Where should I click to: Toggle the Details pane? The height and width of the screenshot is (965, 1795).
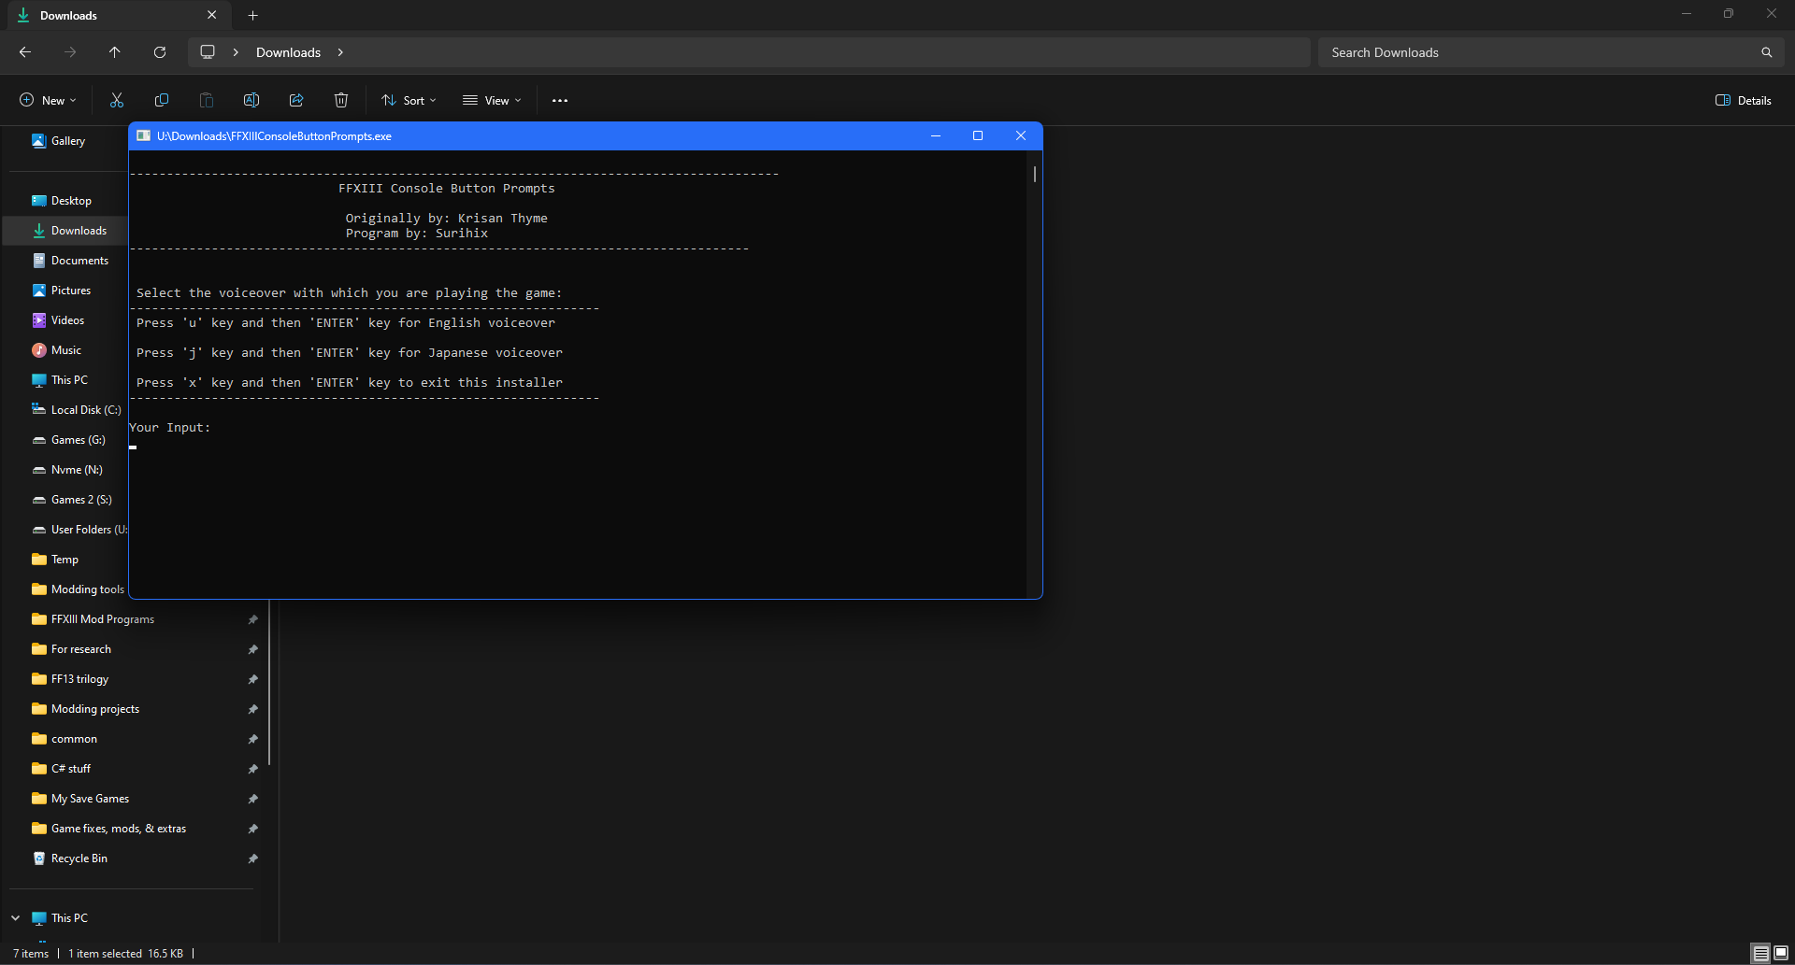pyautogui.click(x=1744, y=100)
